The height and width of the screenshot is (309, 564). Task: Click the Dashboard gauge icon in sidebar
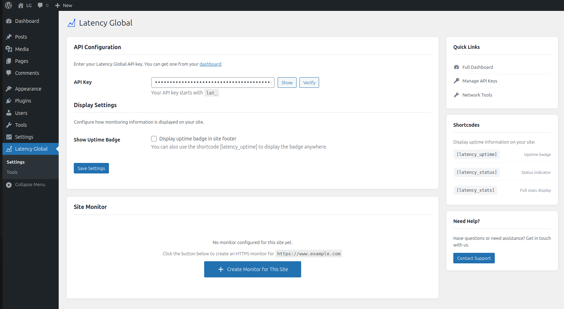[x=9, y=21]
